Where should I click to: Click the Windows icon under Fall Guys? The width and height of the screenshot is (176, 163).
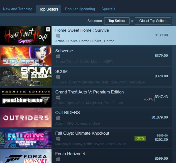(58, 139)
